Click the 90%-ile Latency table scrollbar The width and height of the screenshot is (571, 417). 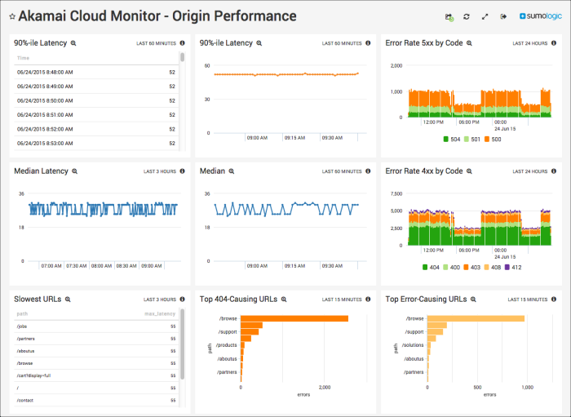click(x=182, y=59)
